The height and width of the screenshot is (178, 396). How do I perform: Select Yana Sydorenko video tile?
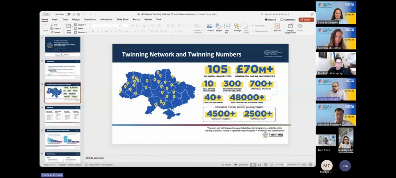pyautogui.click(x=336, y=13)
